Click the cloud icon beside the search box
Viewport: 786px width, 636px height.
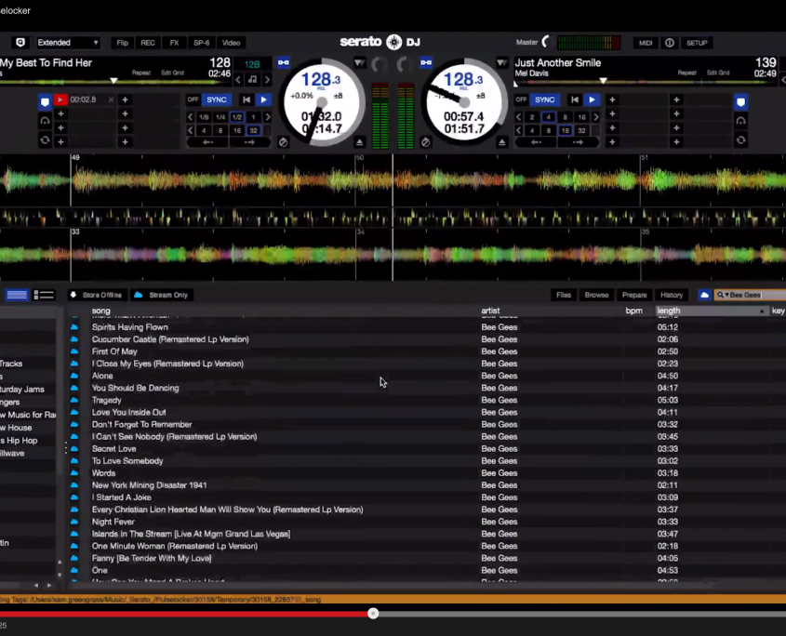click(x=705, y=295)
